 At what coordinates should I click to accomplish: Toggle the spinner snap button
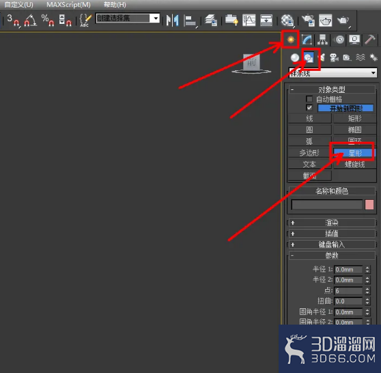coord(65,20)
